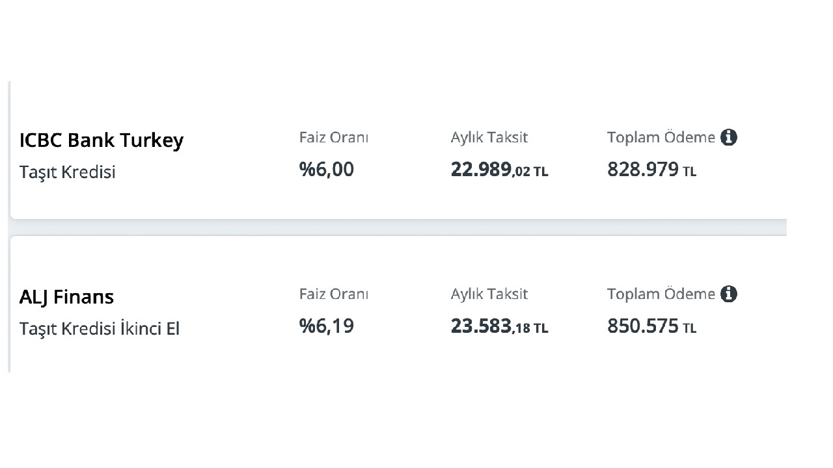The width and height of the screenshot is (833, 468).
Task: Select Taşıt Kredisi İkinci El product label
Action: click(100, 329)
